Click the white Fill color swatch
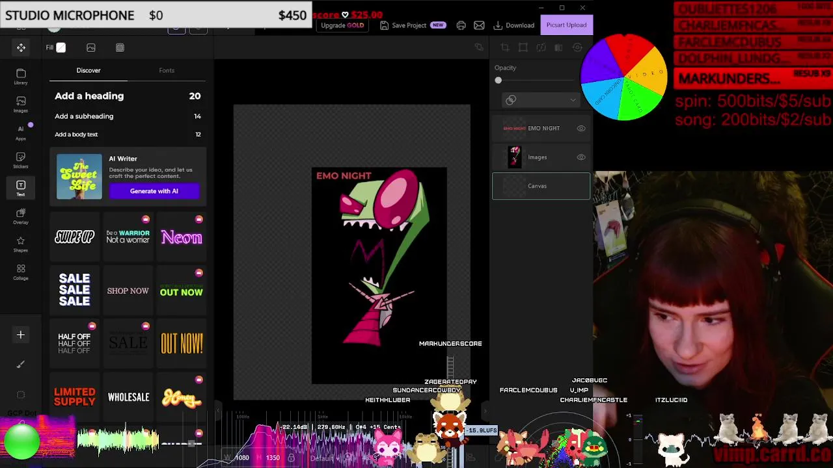Screen dimensions: 833x468 61,47
